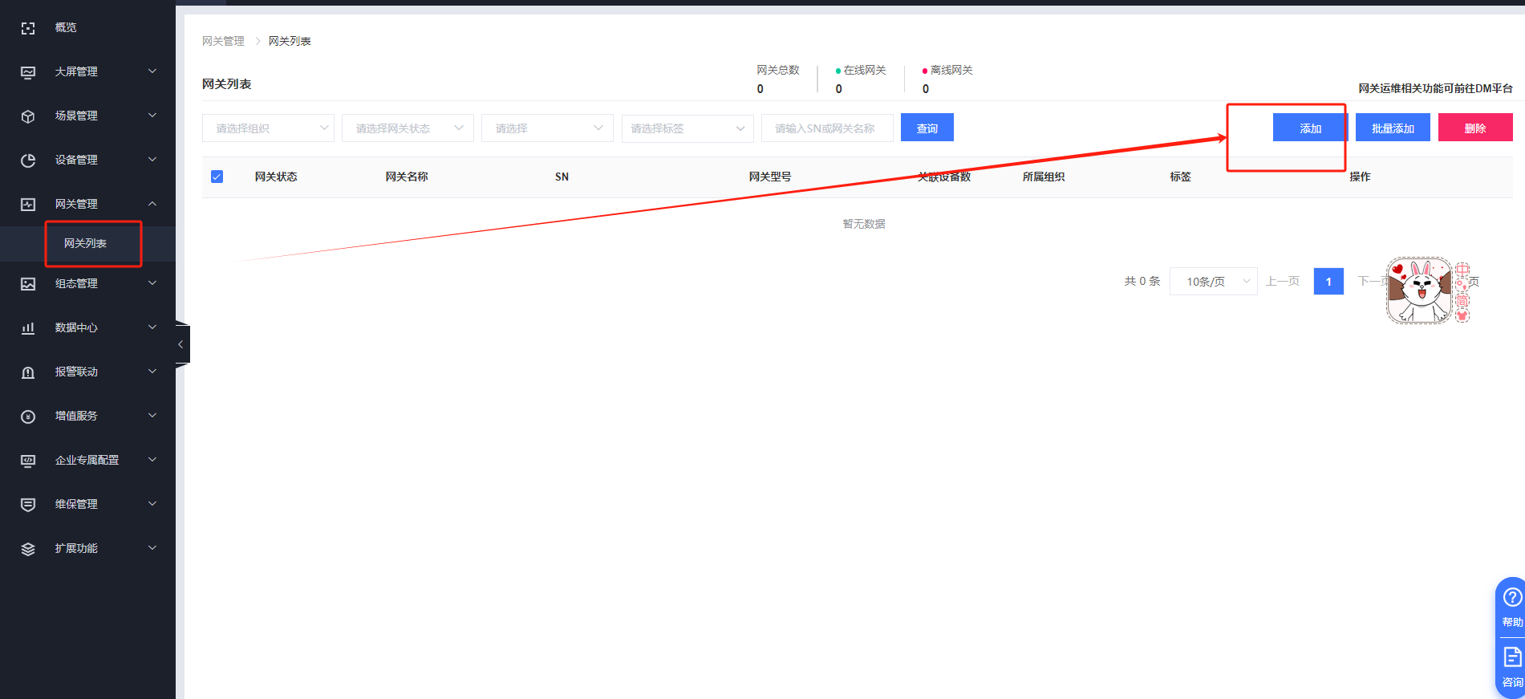
Task: Click the 概览 overview icon in sidebar
Action: point(28,28)
